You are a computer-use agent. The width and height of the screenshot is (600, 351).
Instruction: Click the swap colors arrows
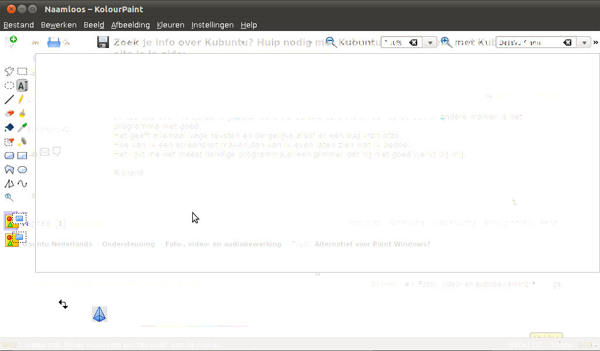point(63,304)
